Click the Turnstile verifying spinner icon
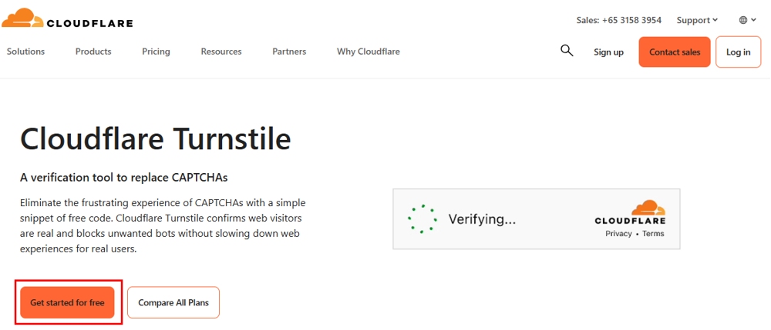 [x=422, y=218]
